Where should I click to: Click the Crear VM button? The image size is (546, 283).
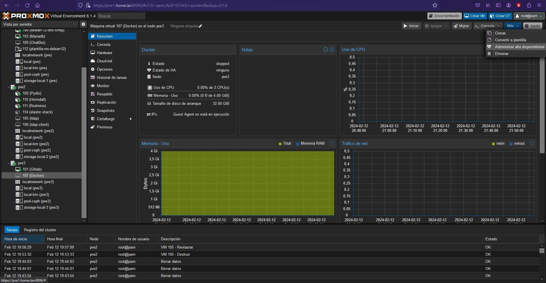coord(475,16)
